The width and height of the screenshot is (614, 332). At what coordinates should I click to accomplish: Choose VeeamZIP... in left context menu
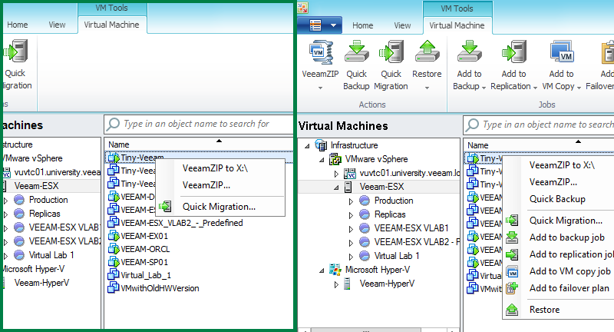(206, 185)
